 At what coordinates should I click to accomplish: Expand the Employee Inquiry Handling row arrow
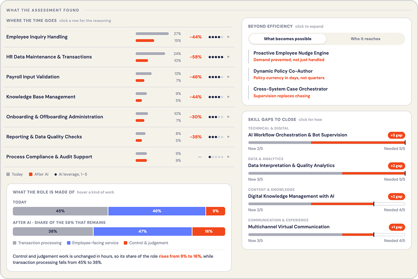228,37
